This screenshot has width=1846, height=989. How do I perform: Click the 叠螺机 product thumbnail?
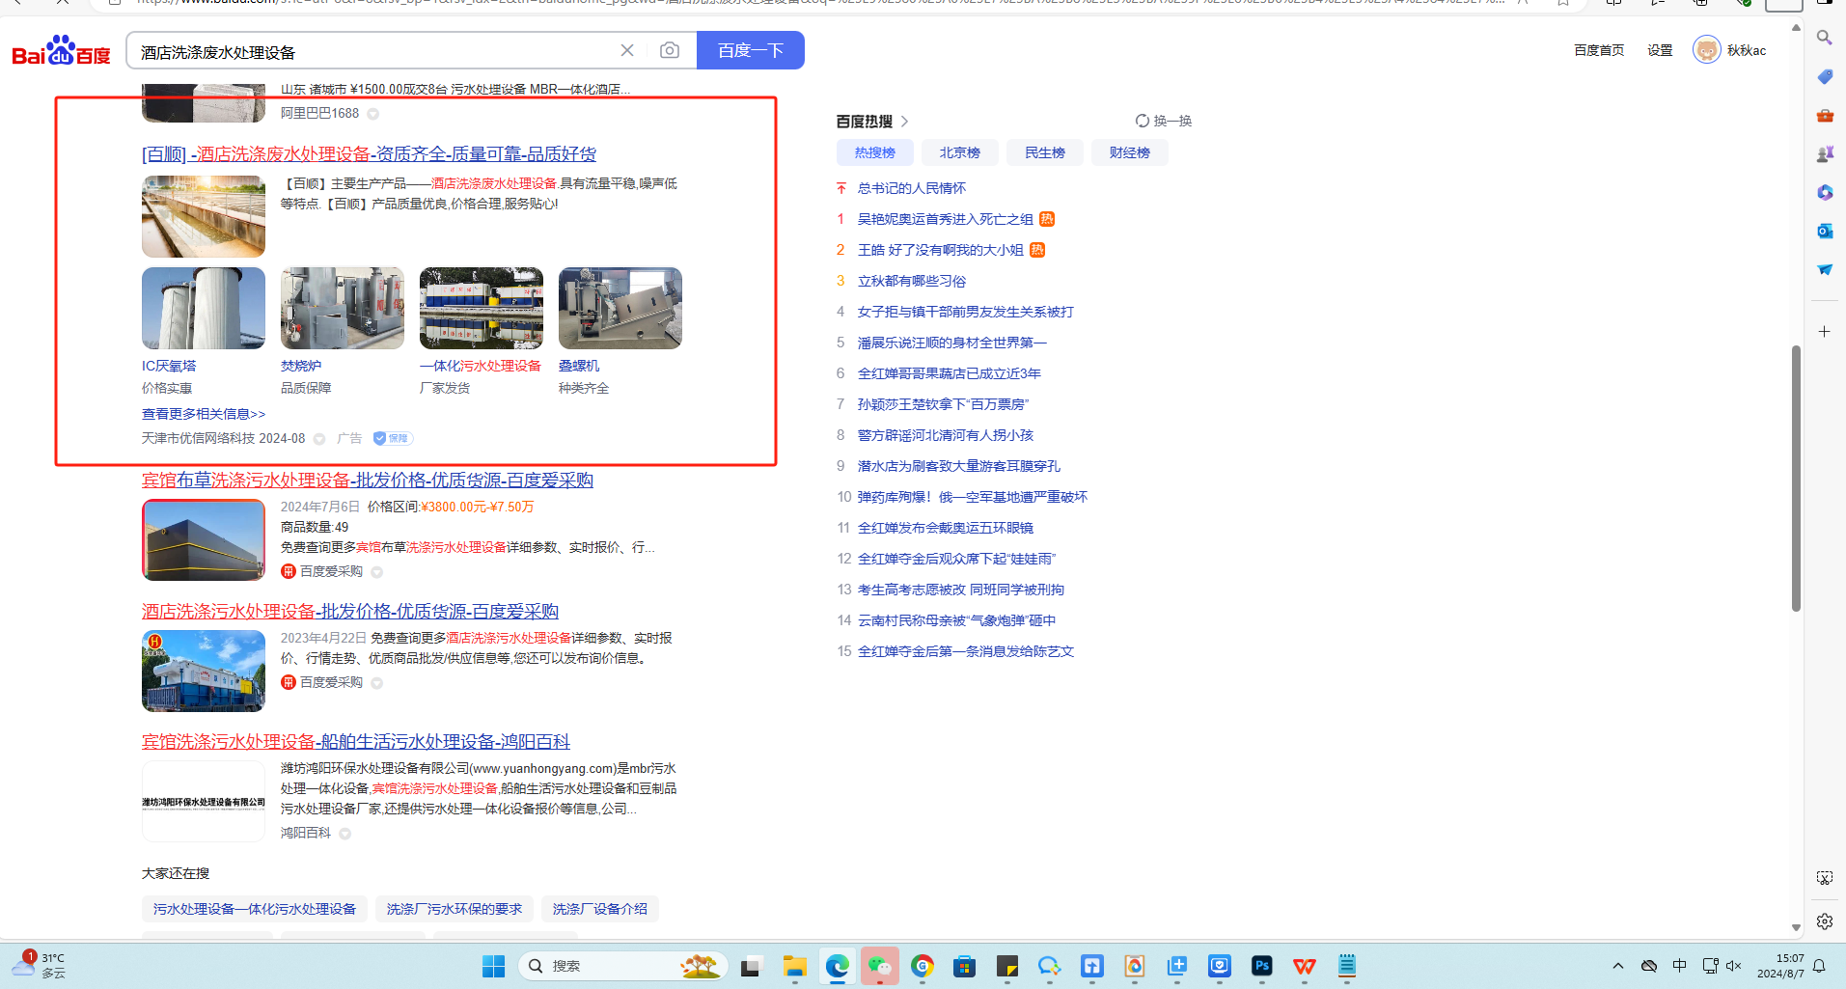620,309
